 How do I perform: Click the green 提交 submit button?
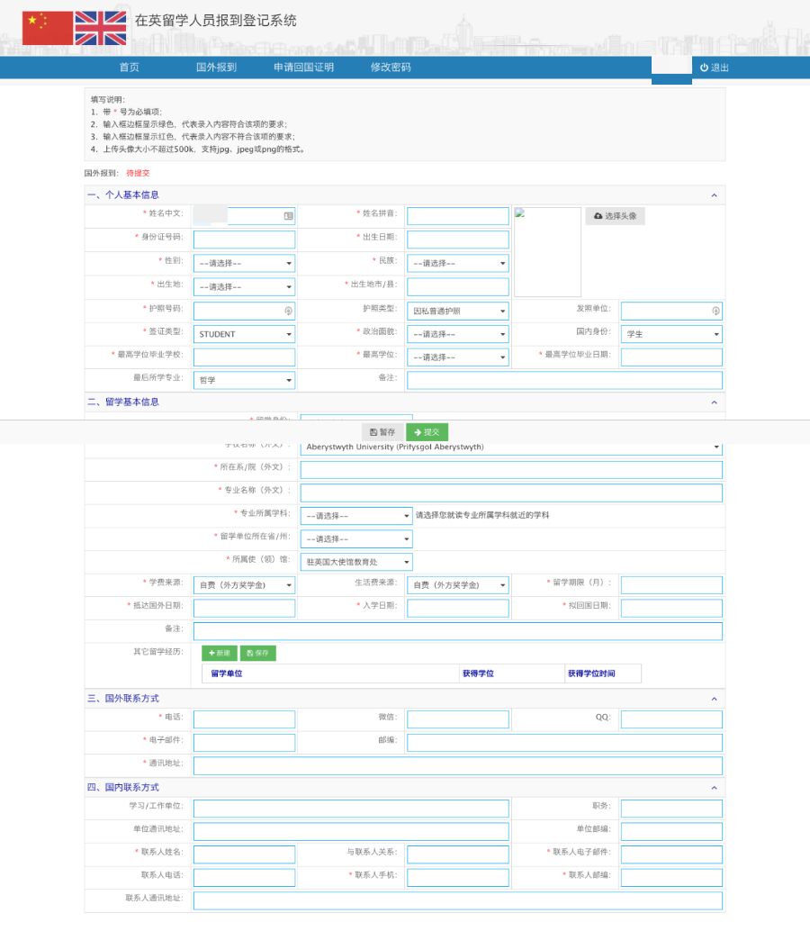[x=427, y=432]
